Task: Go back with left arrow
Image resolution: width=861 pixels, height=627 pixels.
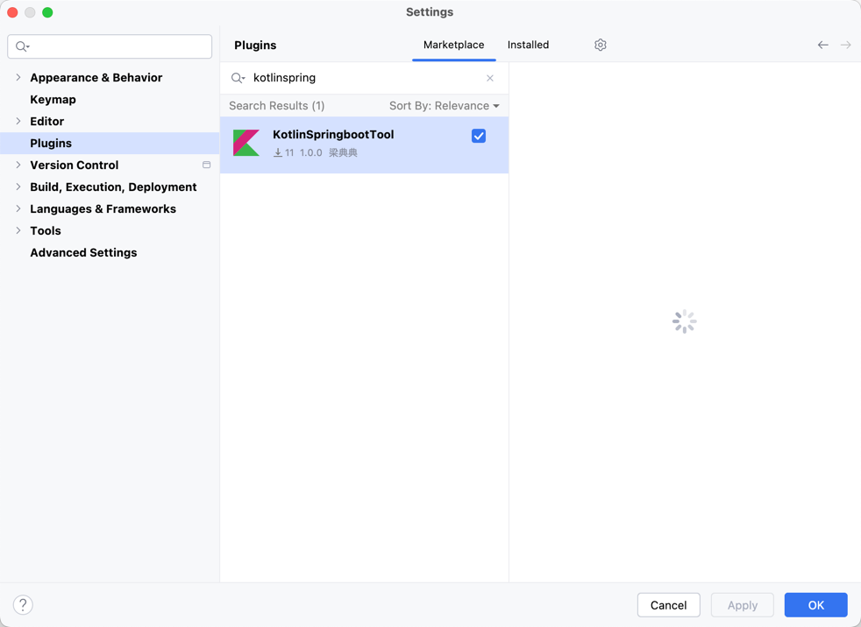Action: 822,45
